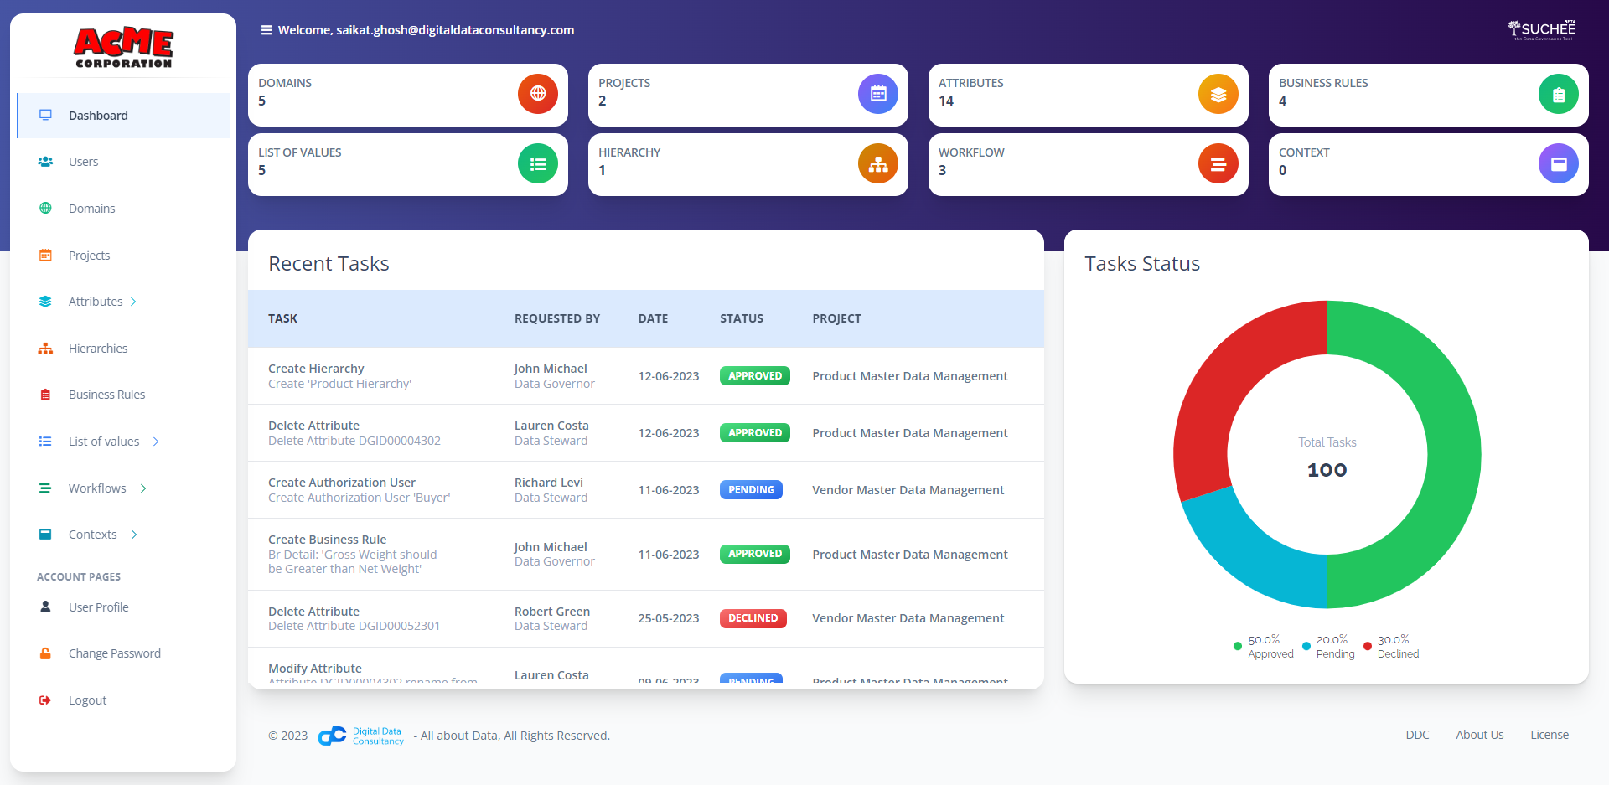Click the layers icon on Attributes card

1218,94
